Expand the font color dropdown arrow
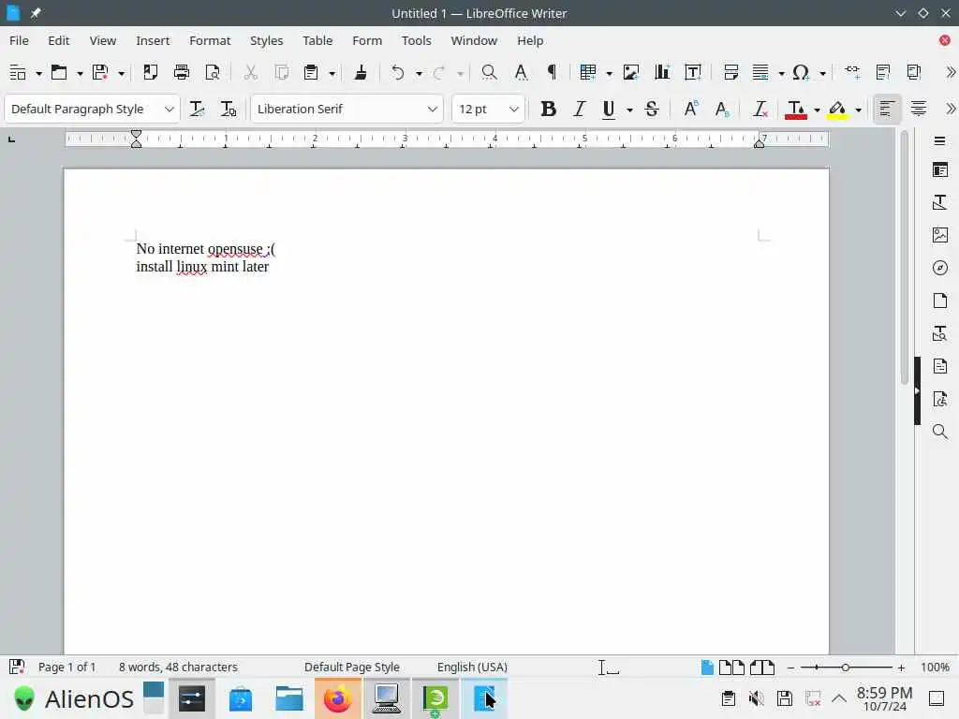 817,110
